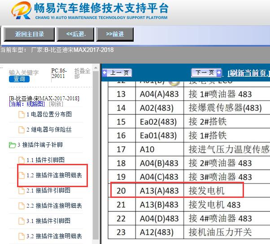Click the [刷新] link in the sidebar
The width and height of the screenshot is (270, 244).
tap(56, 104)
